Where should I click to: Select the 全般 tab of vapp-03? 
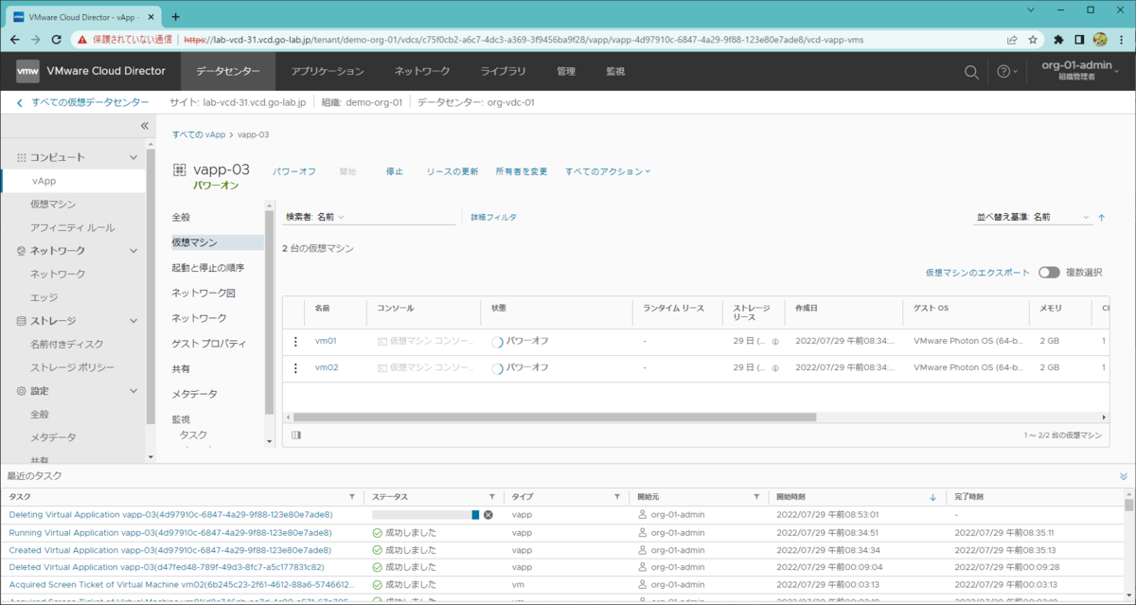[181, 217]
